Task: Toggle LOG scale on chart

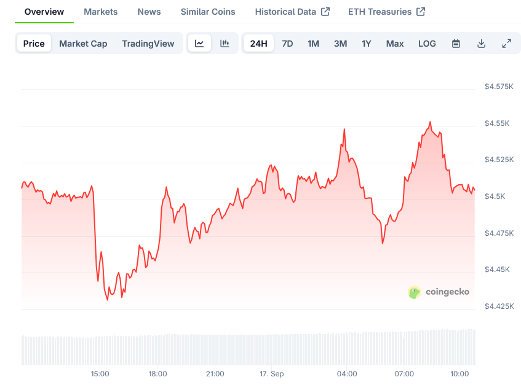Action: pyautogui.click(x=427, y=44)
